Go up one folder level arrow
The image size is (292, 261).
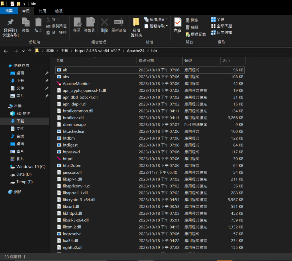tap(30, 51)
